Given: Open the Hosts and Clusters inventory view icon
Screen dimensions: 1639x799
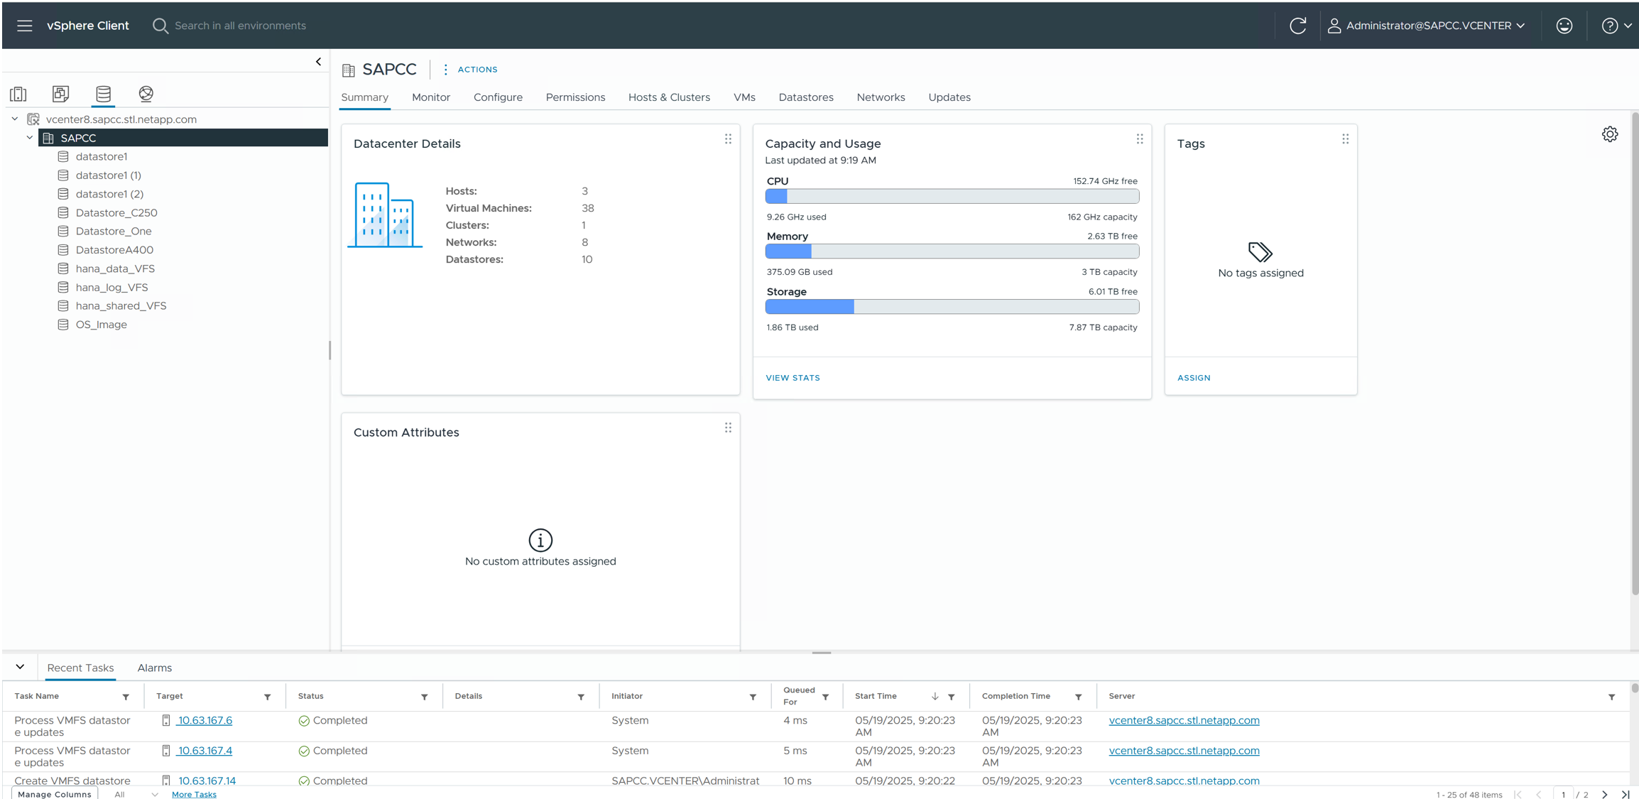Looking at the screenshot, I should click(18, 94).
